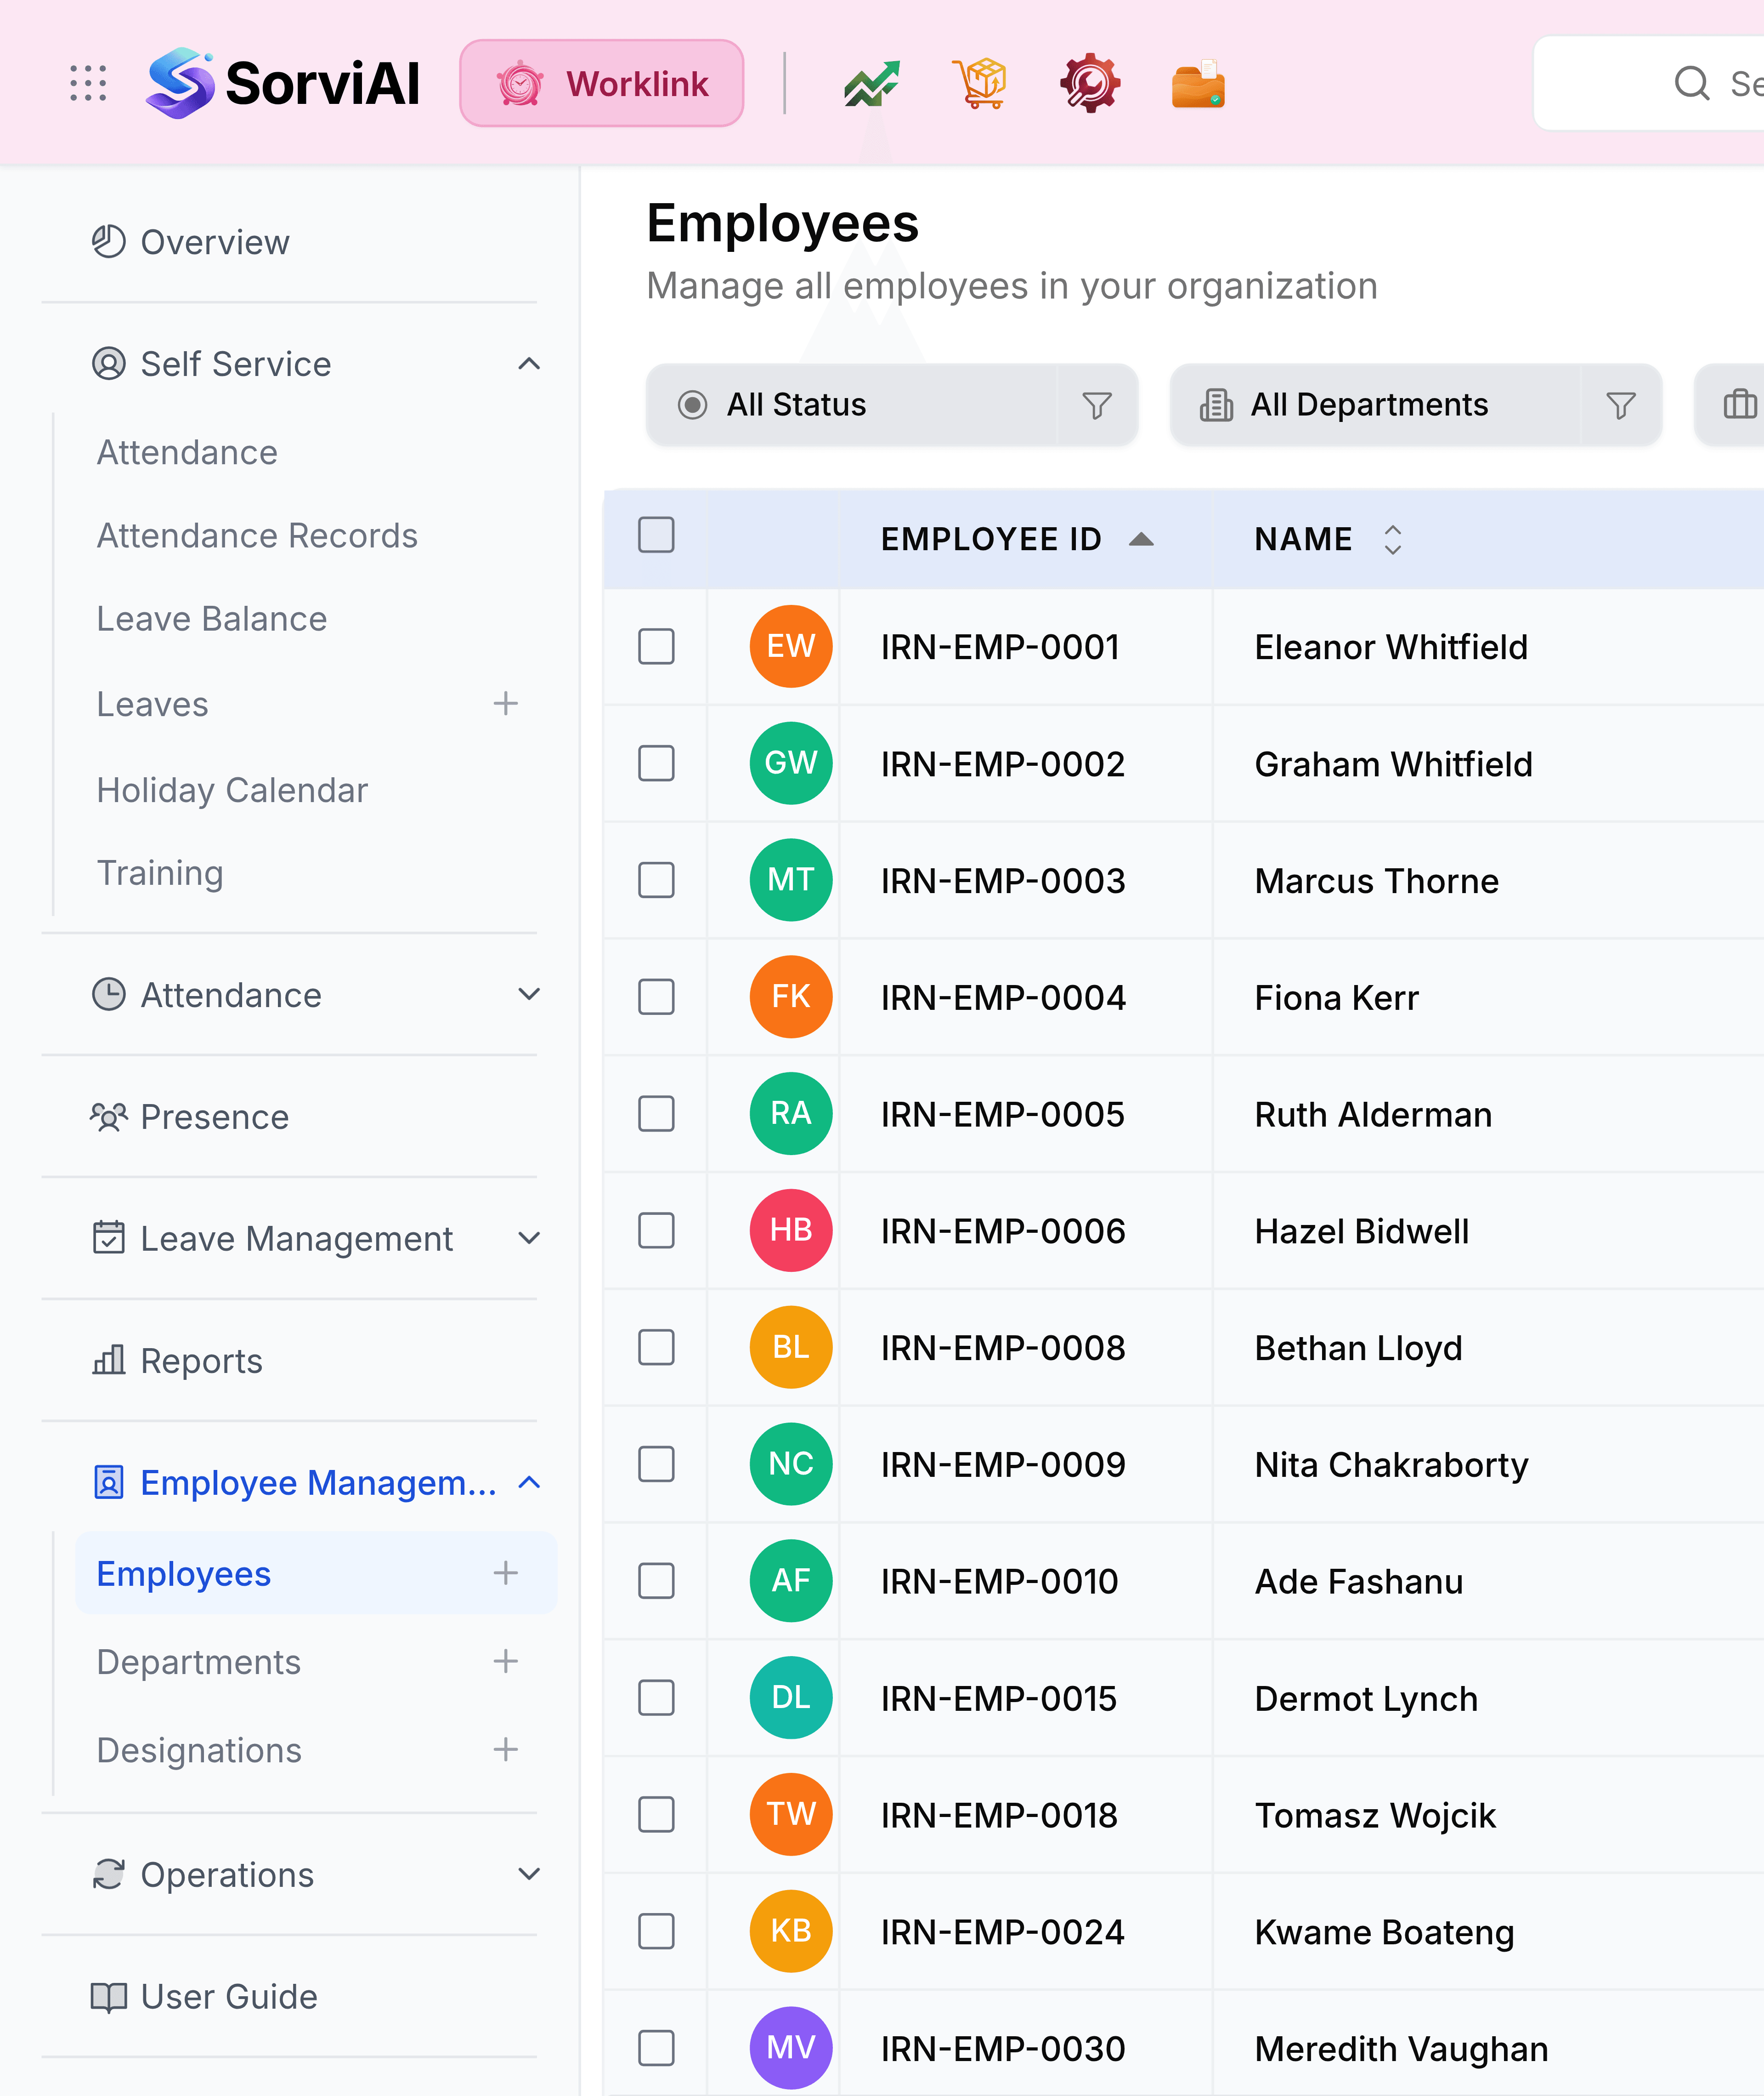Open Leave Balance in sidebar
The image size is (1764, 2096).
(211, 619)
